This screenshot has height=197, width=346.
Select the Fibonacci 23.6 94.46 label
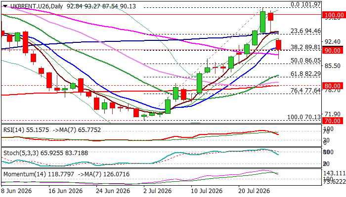click(x=305, y=31)
